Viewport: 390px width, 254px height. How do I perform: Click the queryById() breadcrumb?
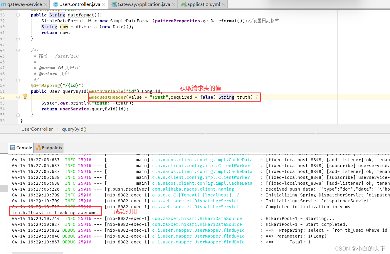74,129
